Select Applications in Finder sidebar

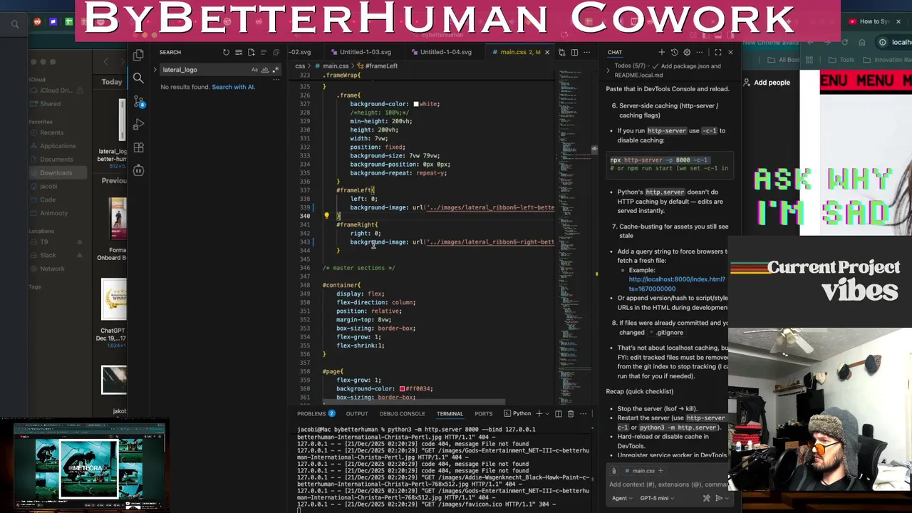(58, 146)
